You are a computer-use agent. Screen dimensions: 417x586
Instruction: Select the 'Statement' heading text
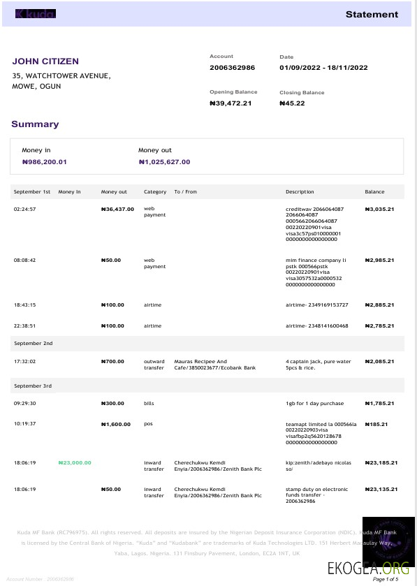pos(372,14)
